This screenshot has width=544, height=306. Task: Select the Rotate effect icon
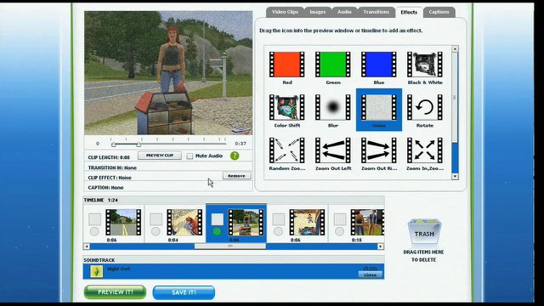pyautogui.click(x=425, y=108)
